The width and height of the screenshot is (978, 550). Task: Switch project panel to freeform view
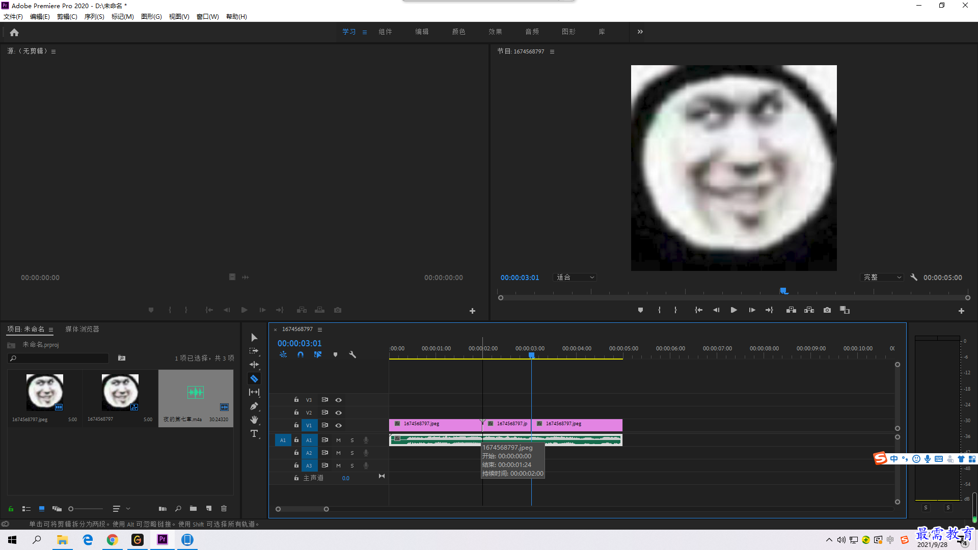coord(57,509)
